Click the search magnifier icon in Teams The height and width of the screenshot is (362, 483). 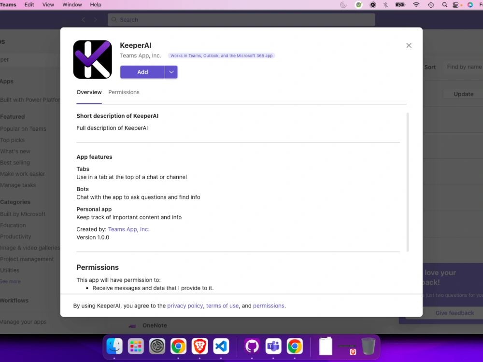coord(114,20)
